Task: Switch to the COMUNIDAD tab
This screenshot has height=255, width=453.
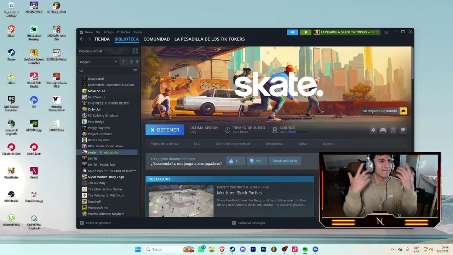Action: 156,39
